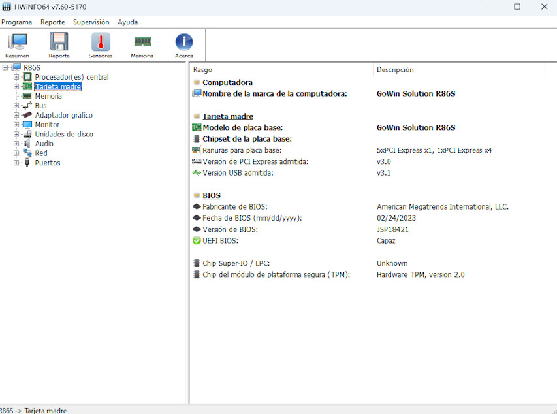Viewport: 557px width, 414px height.
Task: Click the Procesador(es) central chip icon
Action: (27, 77)
